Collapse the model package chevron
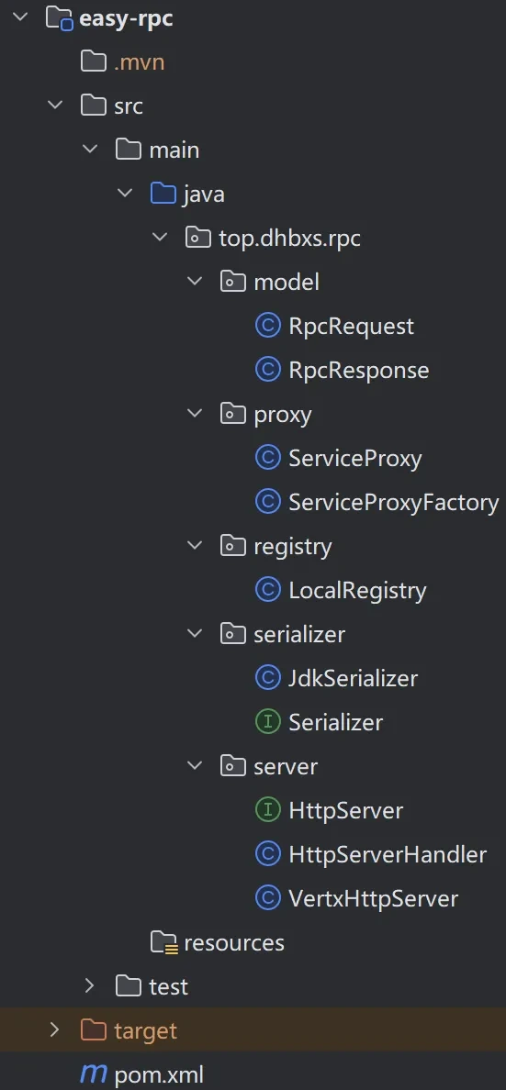506x1090 pixels. point(195,282)
